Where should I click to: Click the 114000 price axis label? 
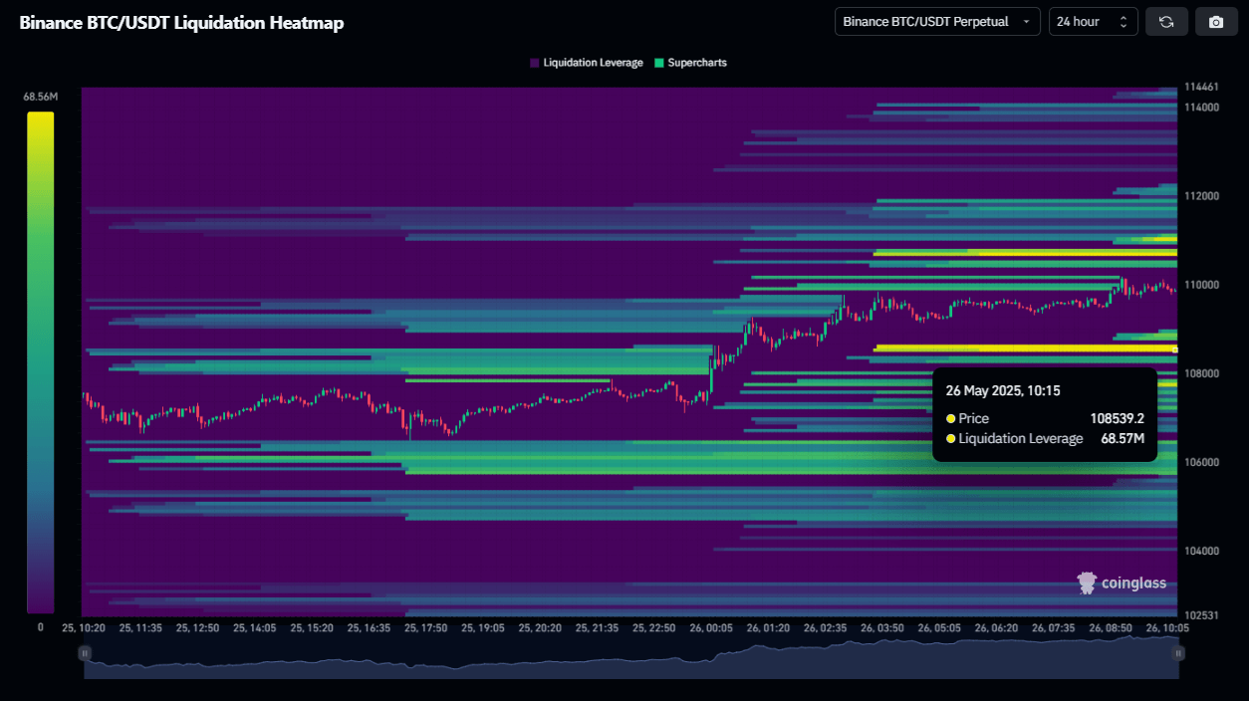(x=1201, y=107)
